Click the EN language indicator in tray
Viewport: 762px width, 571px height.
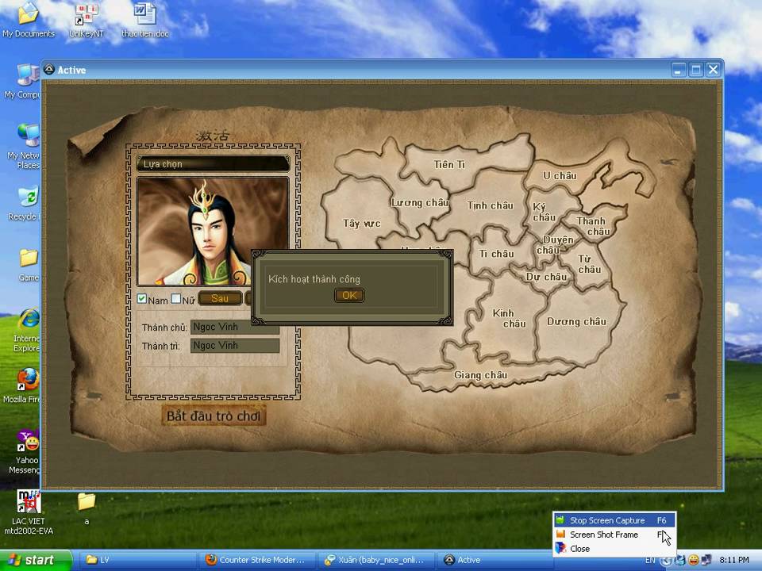click(650, 561)
